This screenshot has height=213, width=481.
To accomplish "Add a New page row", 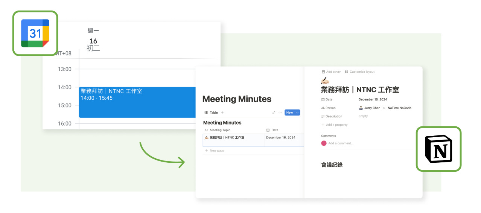I will point(215,150).
